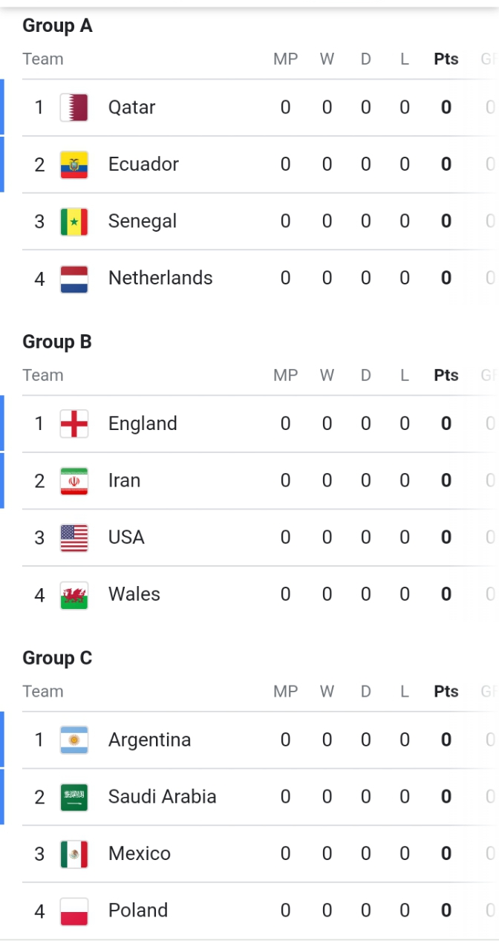Viewport: 499px width, 941px height.
Task: Click the Saudi Arabia flag icon
Action: [74, 797]
